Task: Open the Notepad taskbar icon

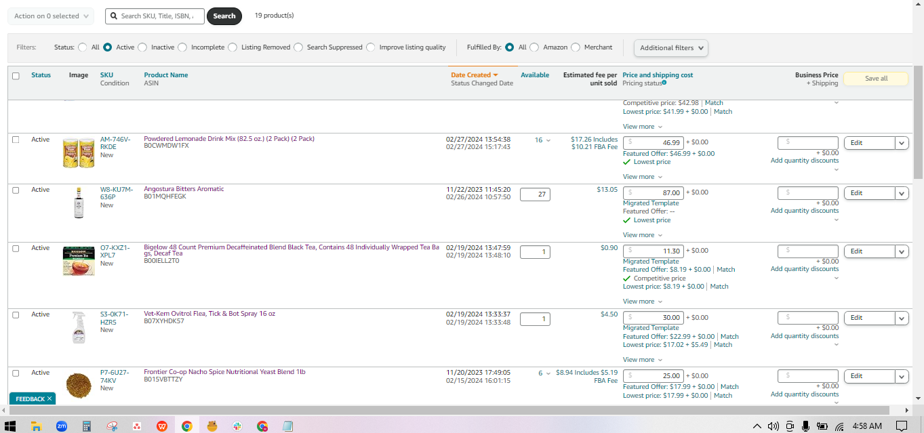Action: click(x=287, y=426)
